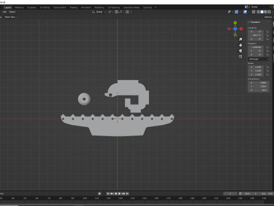Image resolution: width=274 pixels, height=206 pixels.
Task: Toggle orthographic perspective grid icon
Action: [240, 57]
